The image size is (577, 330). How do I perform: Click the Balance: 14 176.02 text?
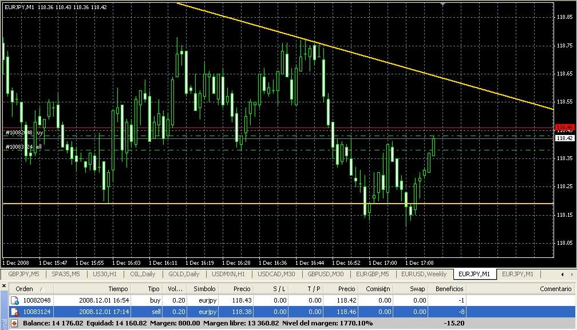(x=53, y=323)
